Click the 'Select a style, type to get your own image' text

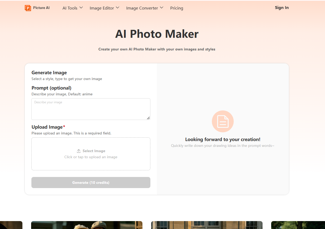tap(67, 79)
